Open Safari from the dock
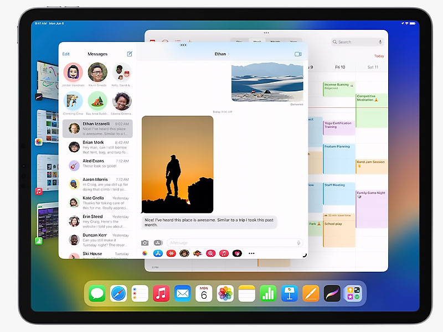The height and width of the screenshot is (332, 443). (x=119, y=294)
